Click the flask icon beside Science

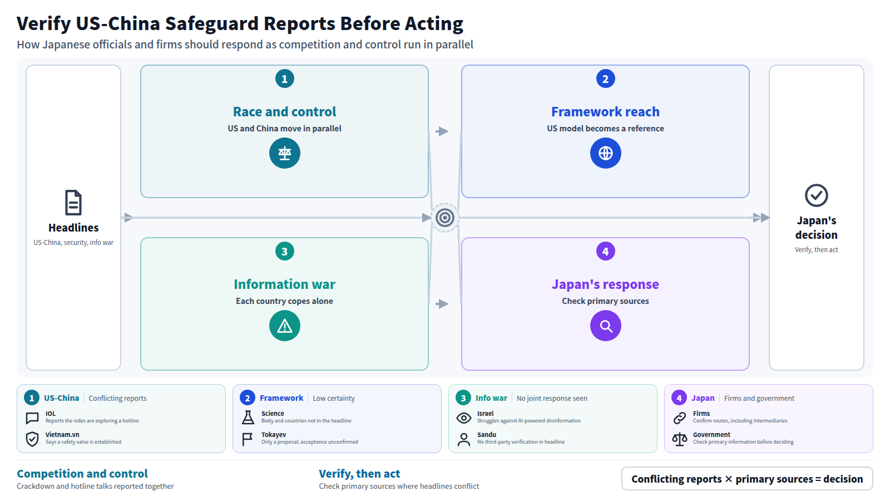point(248,417)
